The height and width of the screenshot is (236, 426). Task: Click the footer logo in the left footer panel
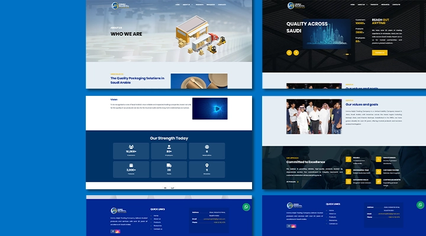[118, 211]
